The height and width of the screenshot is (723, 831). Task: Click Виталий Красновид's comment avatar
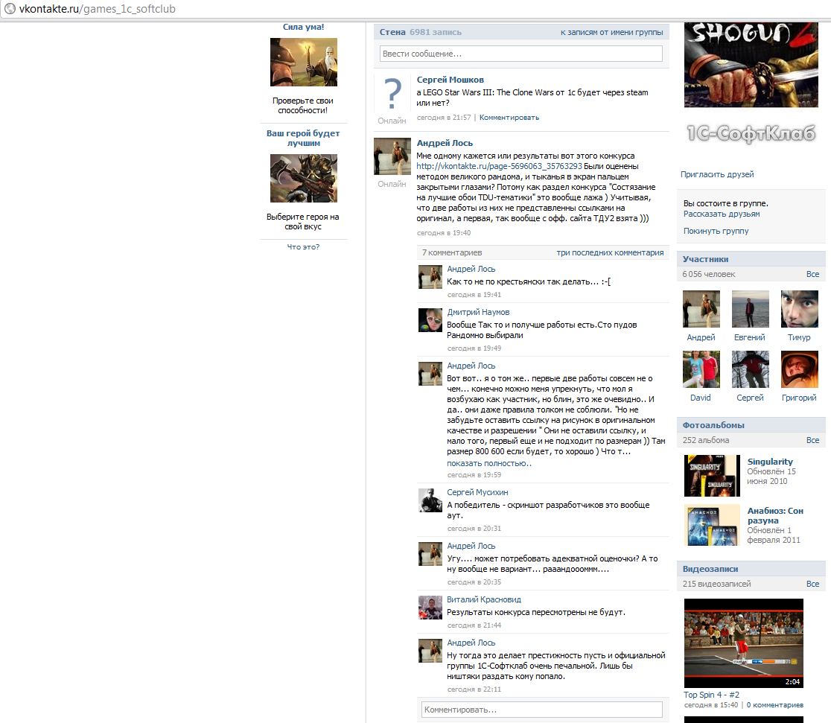pyautogui.click(x=430, y=608)
